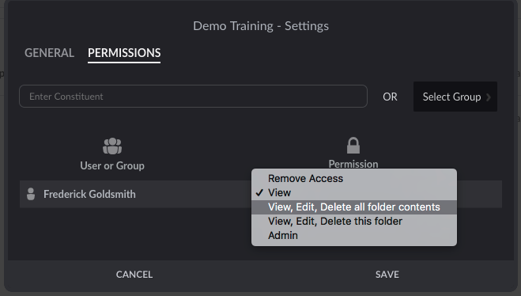Choose Remove Access from the dropdown
Image resolution: width=521 pixels, height=296 pixels.
354,179
